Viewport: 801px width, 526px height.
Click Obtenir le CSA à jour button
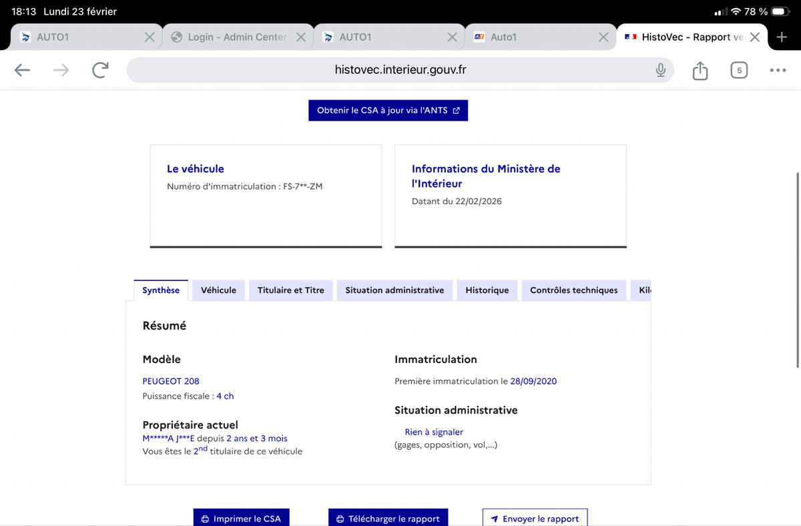pyautogui.click(x=388, y=111)
